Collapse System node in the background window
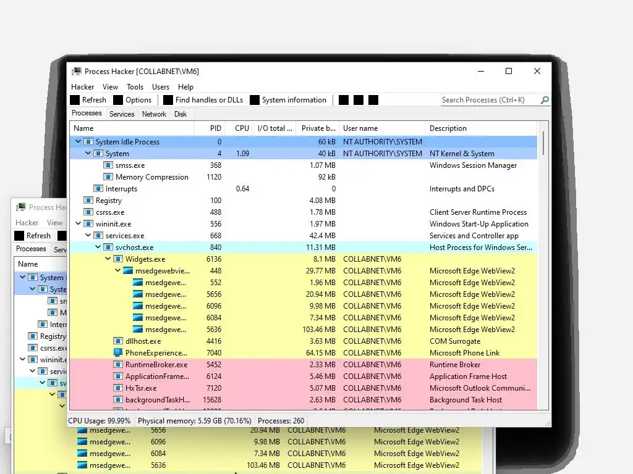The height and width of the screenshot is (474, 633). point(32,289)
